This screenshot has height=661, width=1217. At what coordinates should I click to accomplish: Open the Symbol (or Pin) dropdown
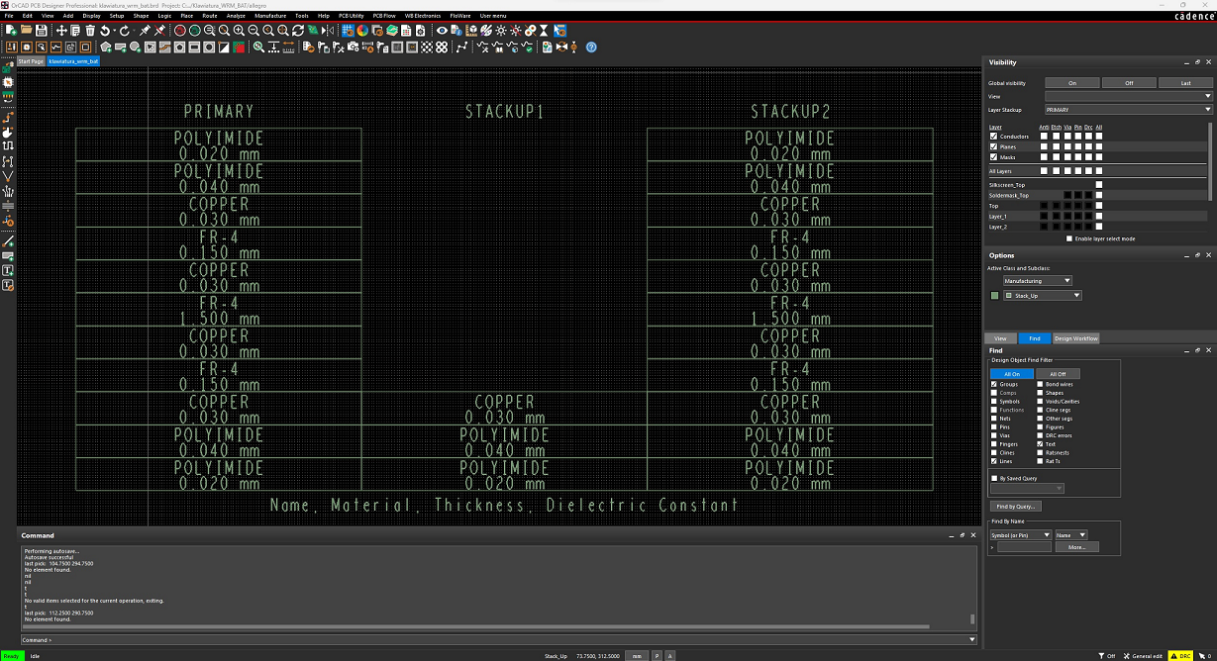pyautogui.click(x=1020, y=535)
